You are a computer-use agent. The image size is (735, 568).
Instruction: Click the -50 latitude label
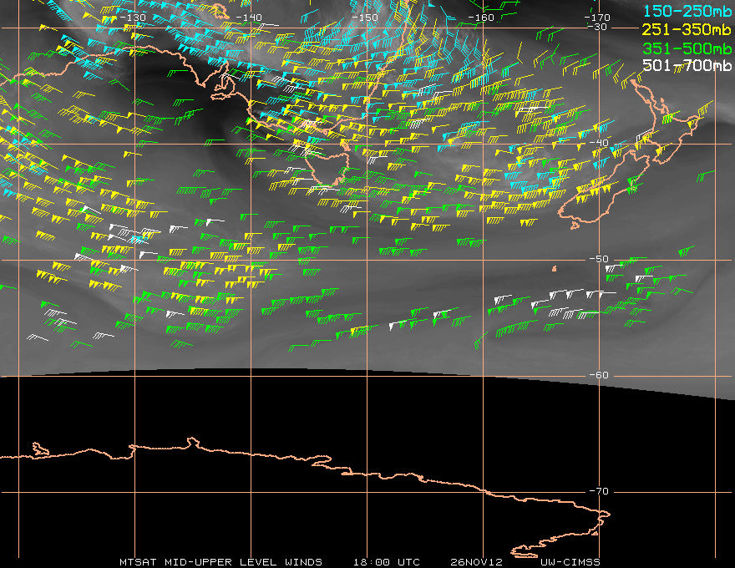599,259
